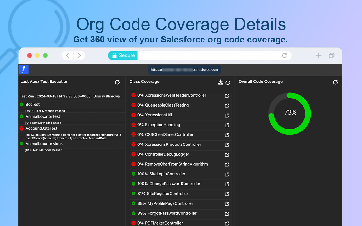
Task: Open ControllerDebugLogger external link icon
Action: pos(227,155)
